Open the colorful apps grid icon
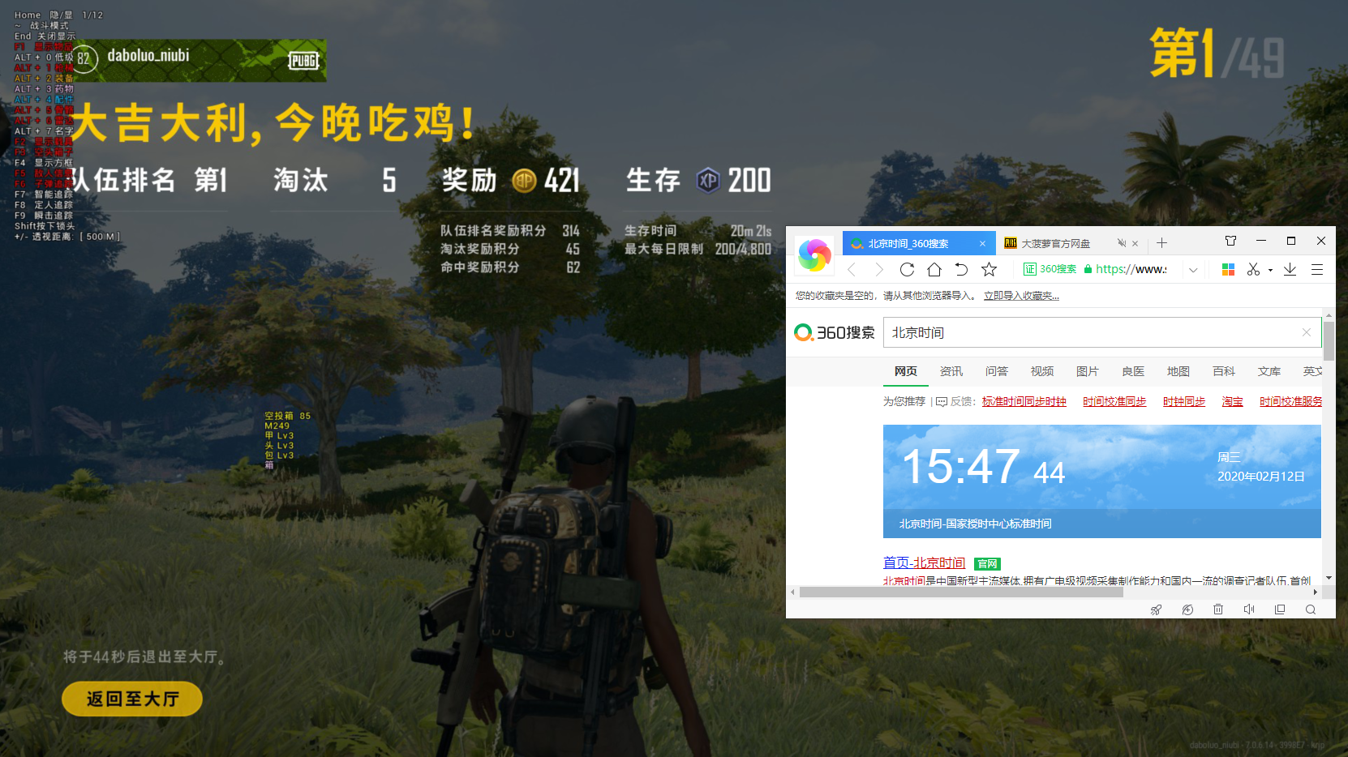This screenshot has height=757, width=1348. (x=1228, y=269)
